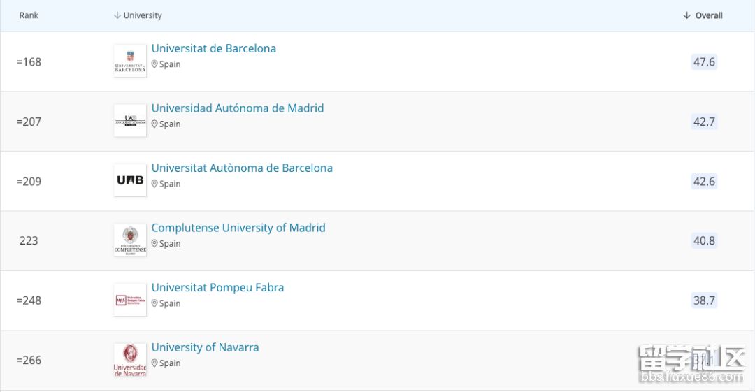Click the Universitat de Barcelona logo
The image size is (755, 392).
pyautogui.click(x=130, y=61)
